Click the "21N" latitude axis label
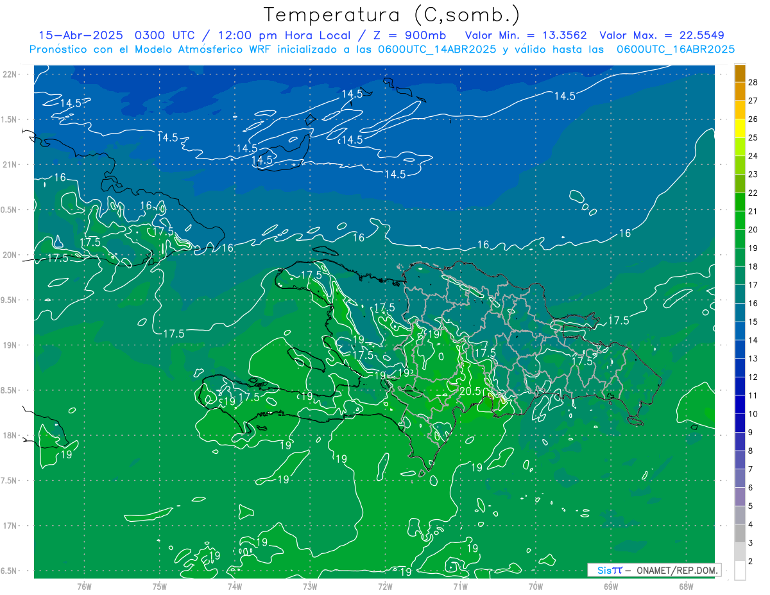Viewport: 770px width, 595px height. coord(9,164)
